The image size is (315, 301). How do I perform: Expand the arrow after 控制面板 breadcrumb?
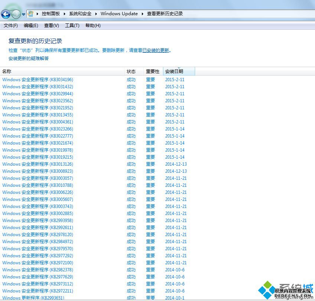click(x=65, y=14)
